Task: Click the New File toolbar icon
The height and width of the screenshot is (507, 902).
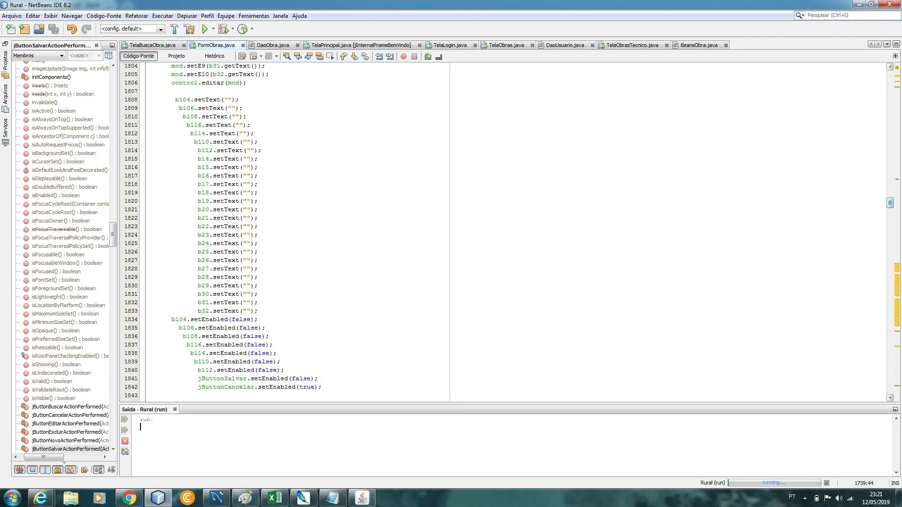Action: click(x=10, y=29)
